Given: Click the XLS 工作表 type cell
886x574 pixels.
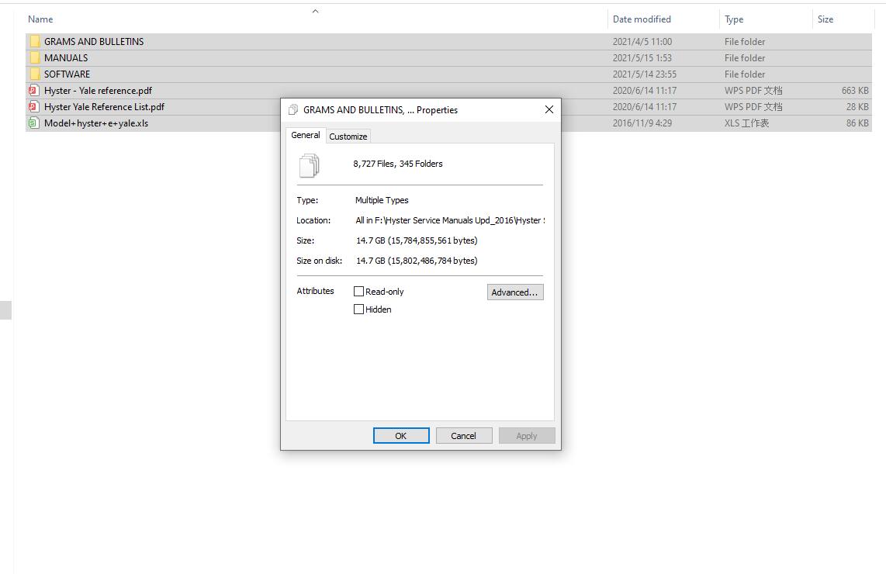Looking at the screenshot, I should (746, 123).
